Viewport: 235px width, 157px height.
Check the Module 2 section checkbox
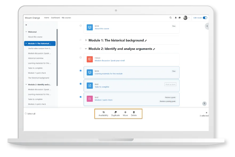point(81,49)
